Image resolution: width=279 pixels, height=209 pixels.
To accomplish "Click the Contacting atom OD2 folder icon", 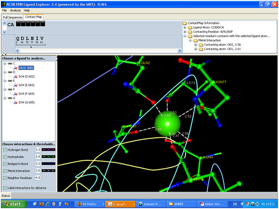I will tap(201, 45).
